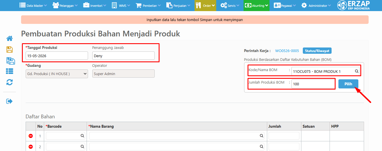Open the Akunting menu
Screen dimensions: 382x151
point(256,5)
